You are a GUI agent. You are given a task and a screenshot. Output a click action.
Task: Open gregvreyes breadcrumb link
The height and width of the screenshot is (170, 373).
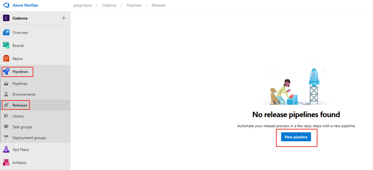click(83, 5)
